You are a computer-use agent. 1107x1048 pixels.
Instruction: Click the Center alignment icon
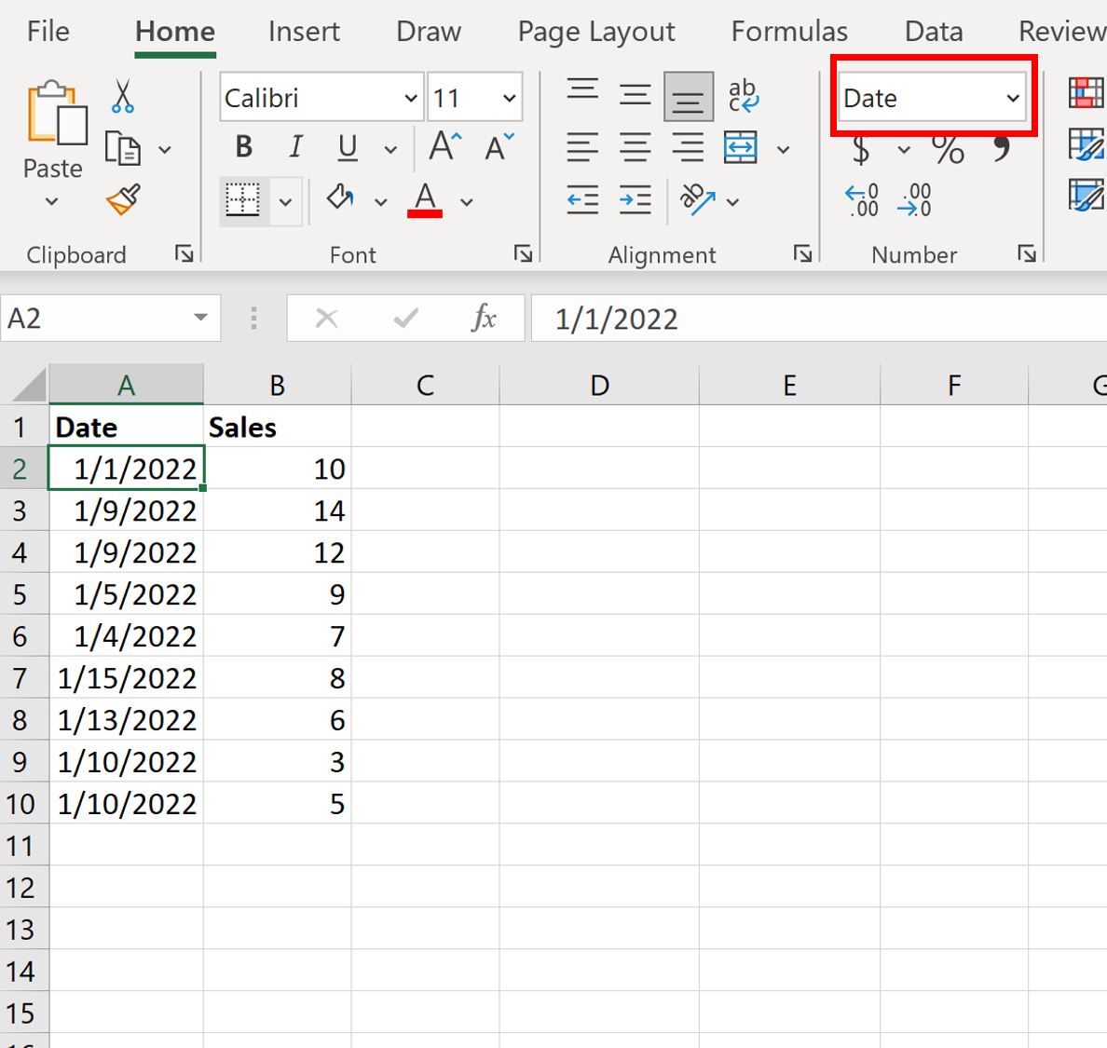click(x=635, y=147)
